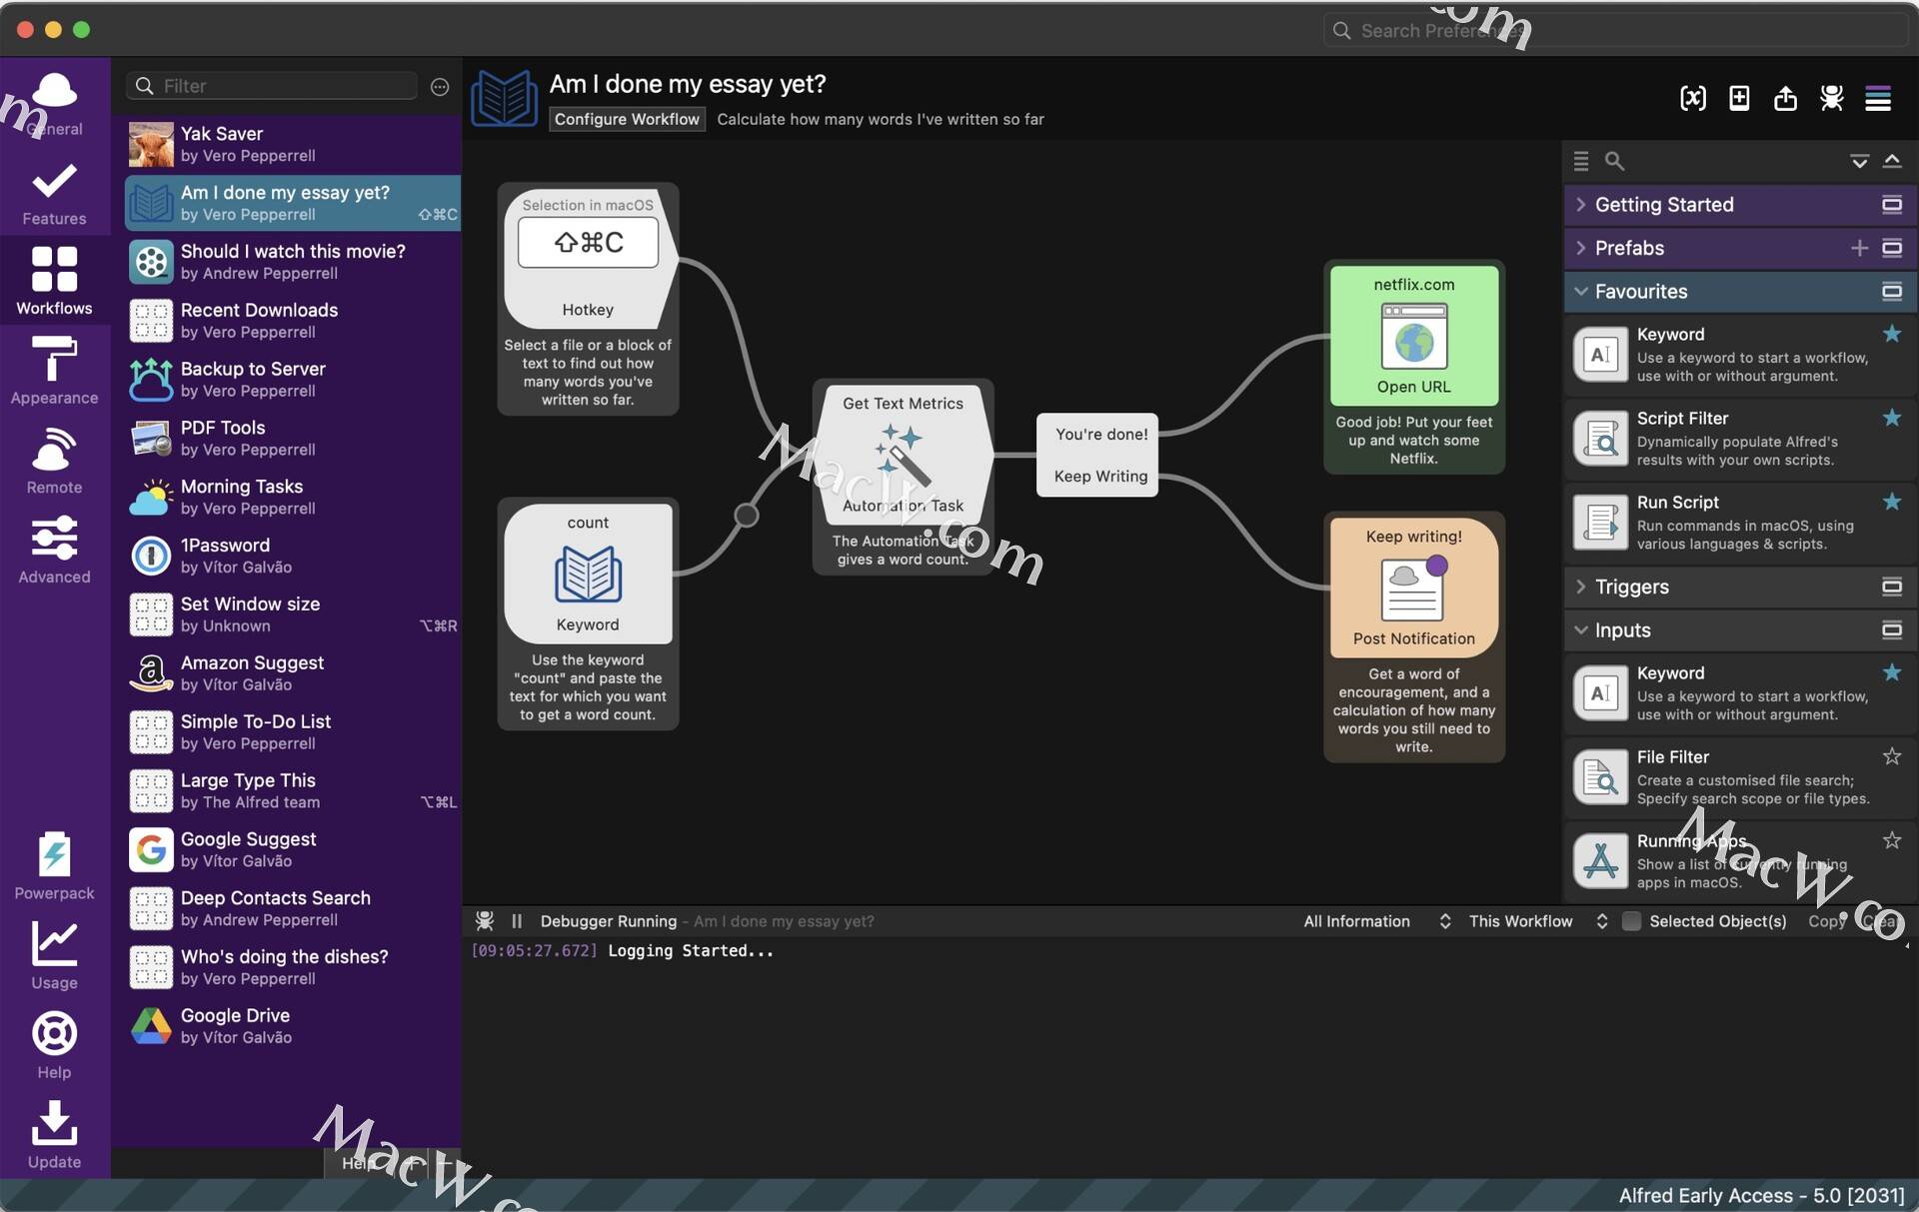Click the debugger bug icon in the toolbar
1919x1212 pixels.
point(1831,98)
